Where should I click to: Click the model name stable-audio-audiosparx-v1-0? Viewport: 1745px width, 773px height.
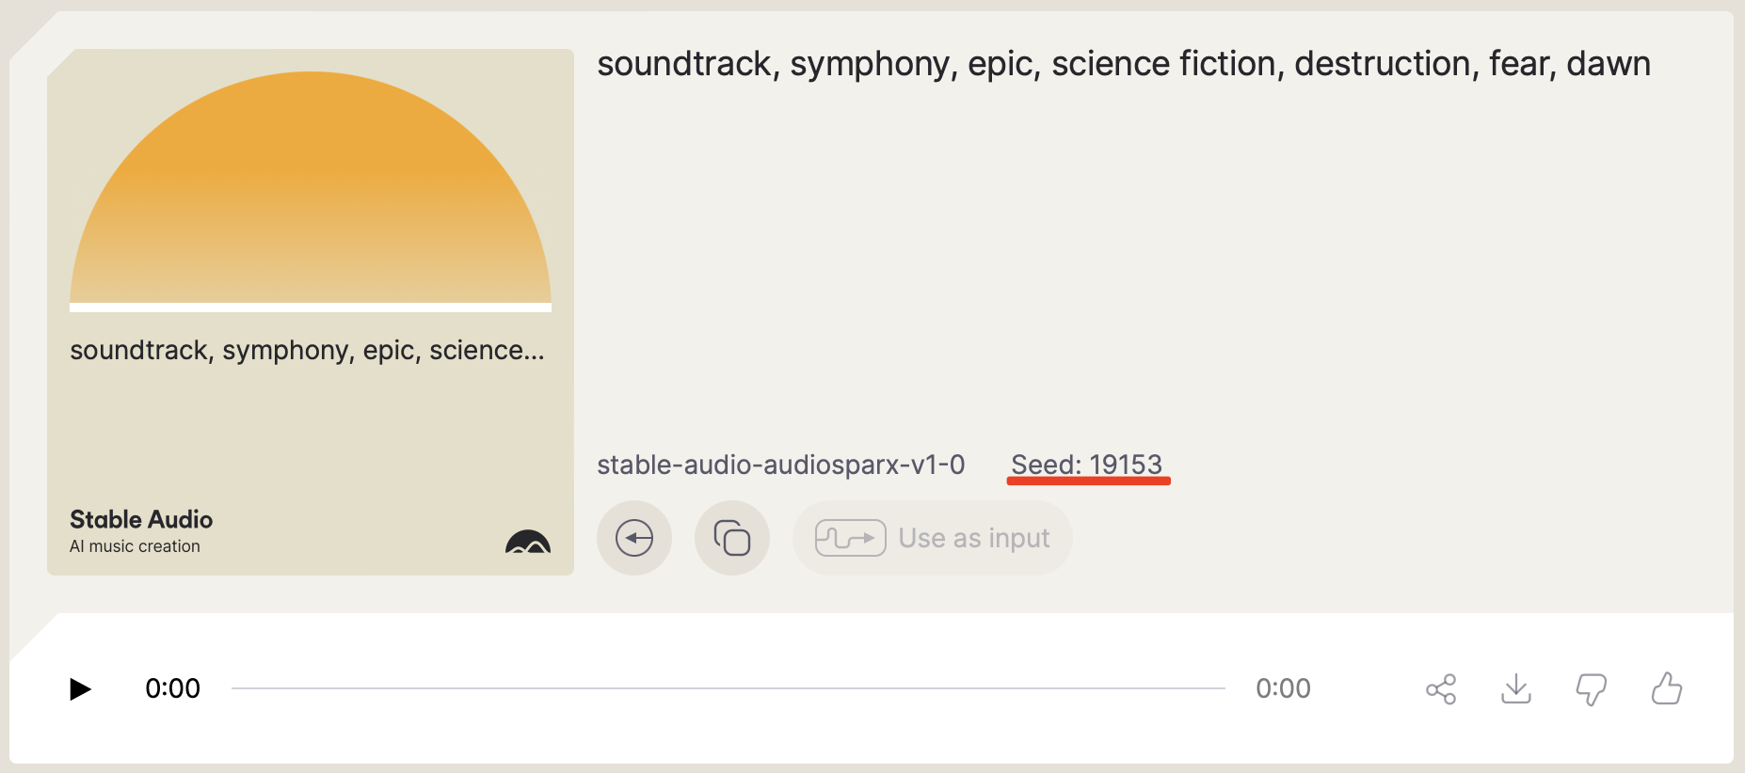point(780,465)
